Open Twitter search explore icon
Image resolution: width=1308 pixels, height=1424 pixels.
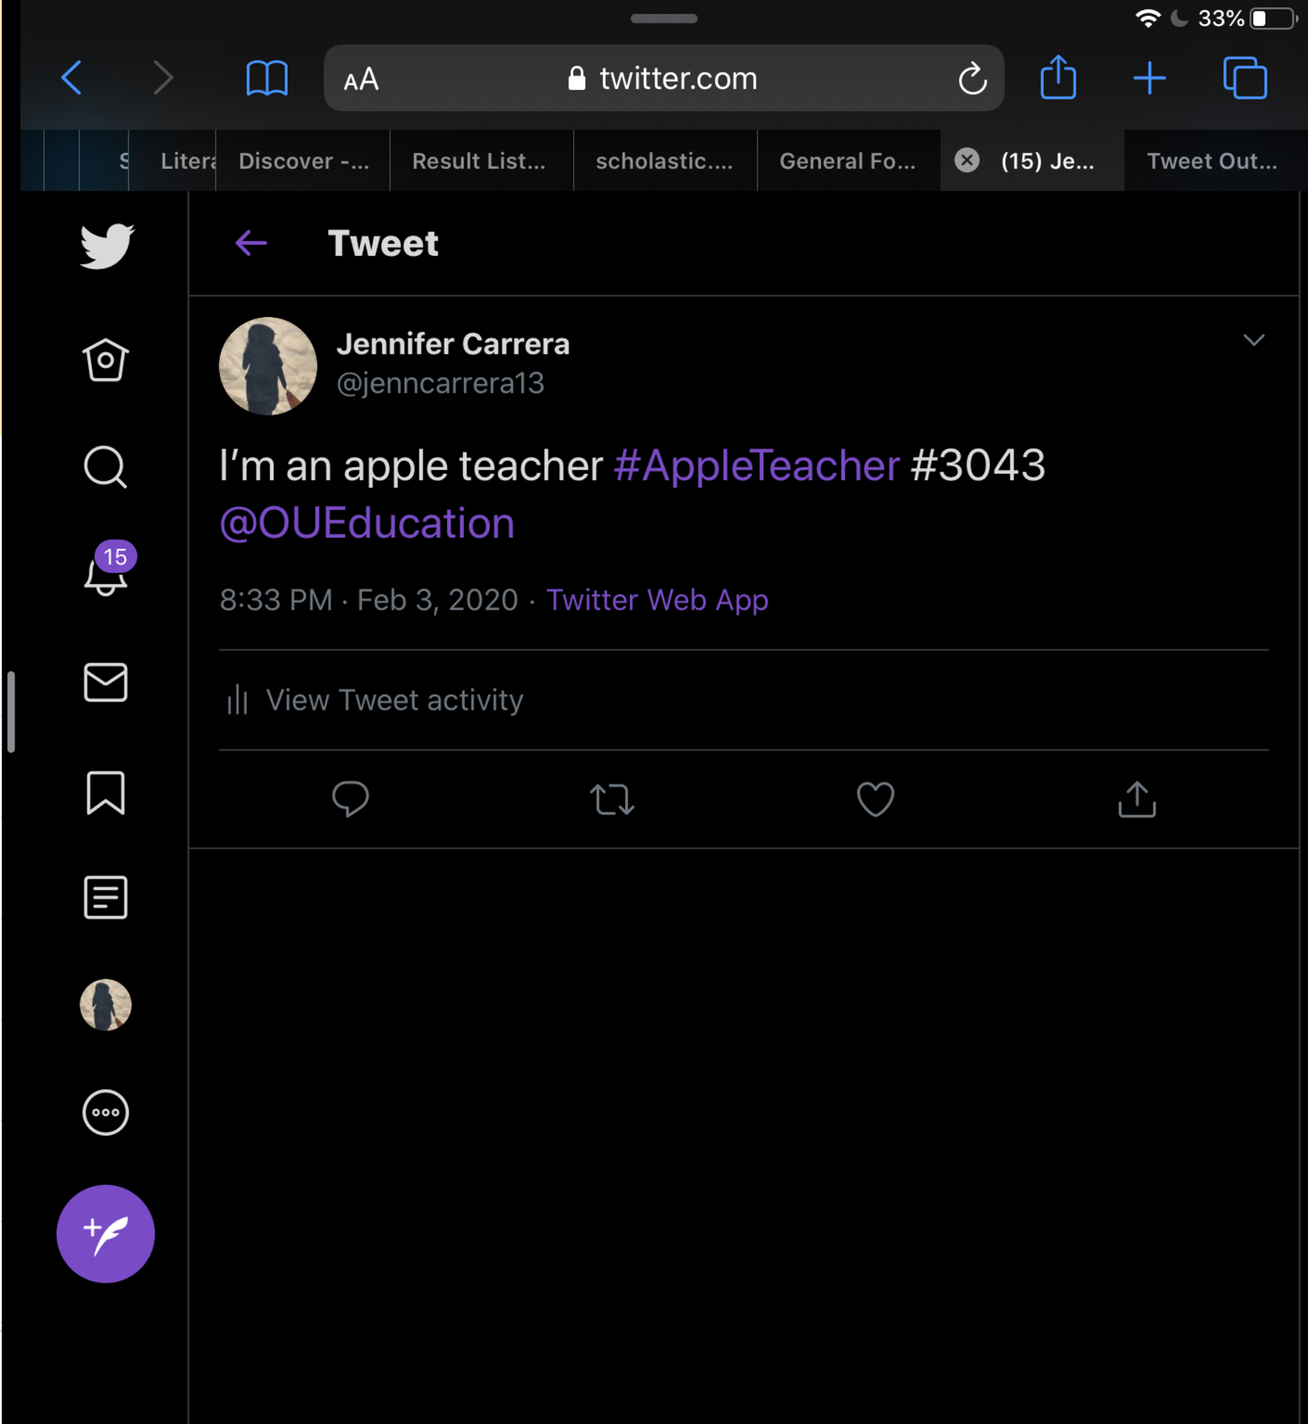(106, 467)
